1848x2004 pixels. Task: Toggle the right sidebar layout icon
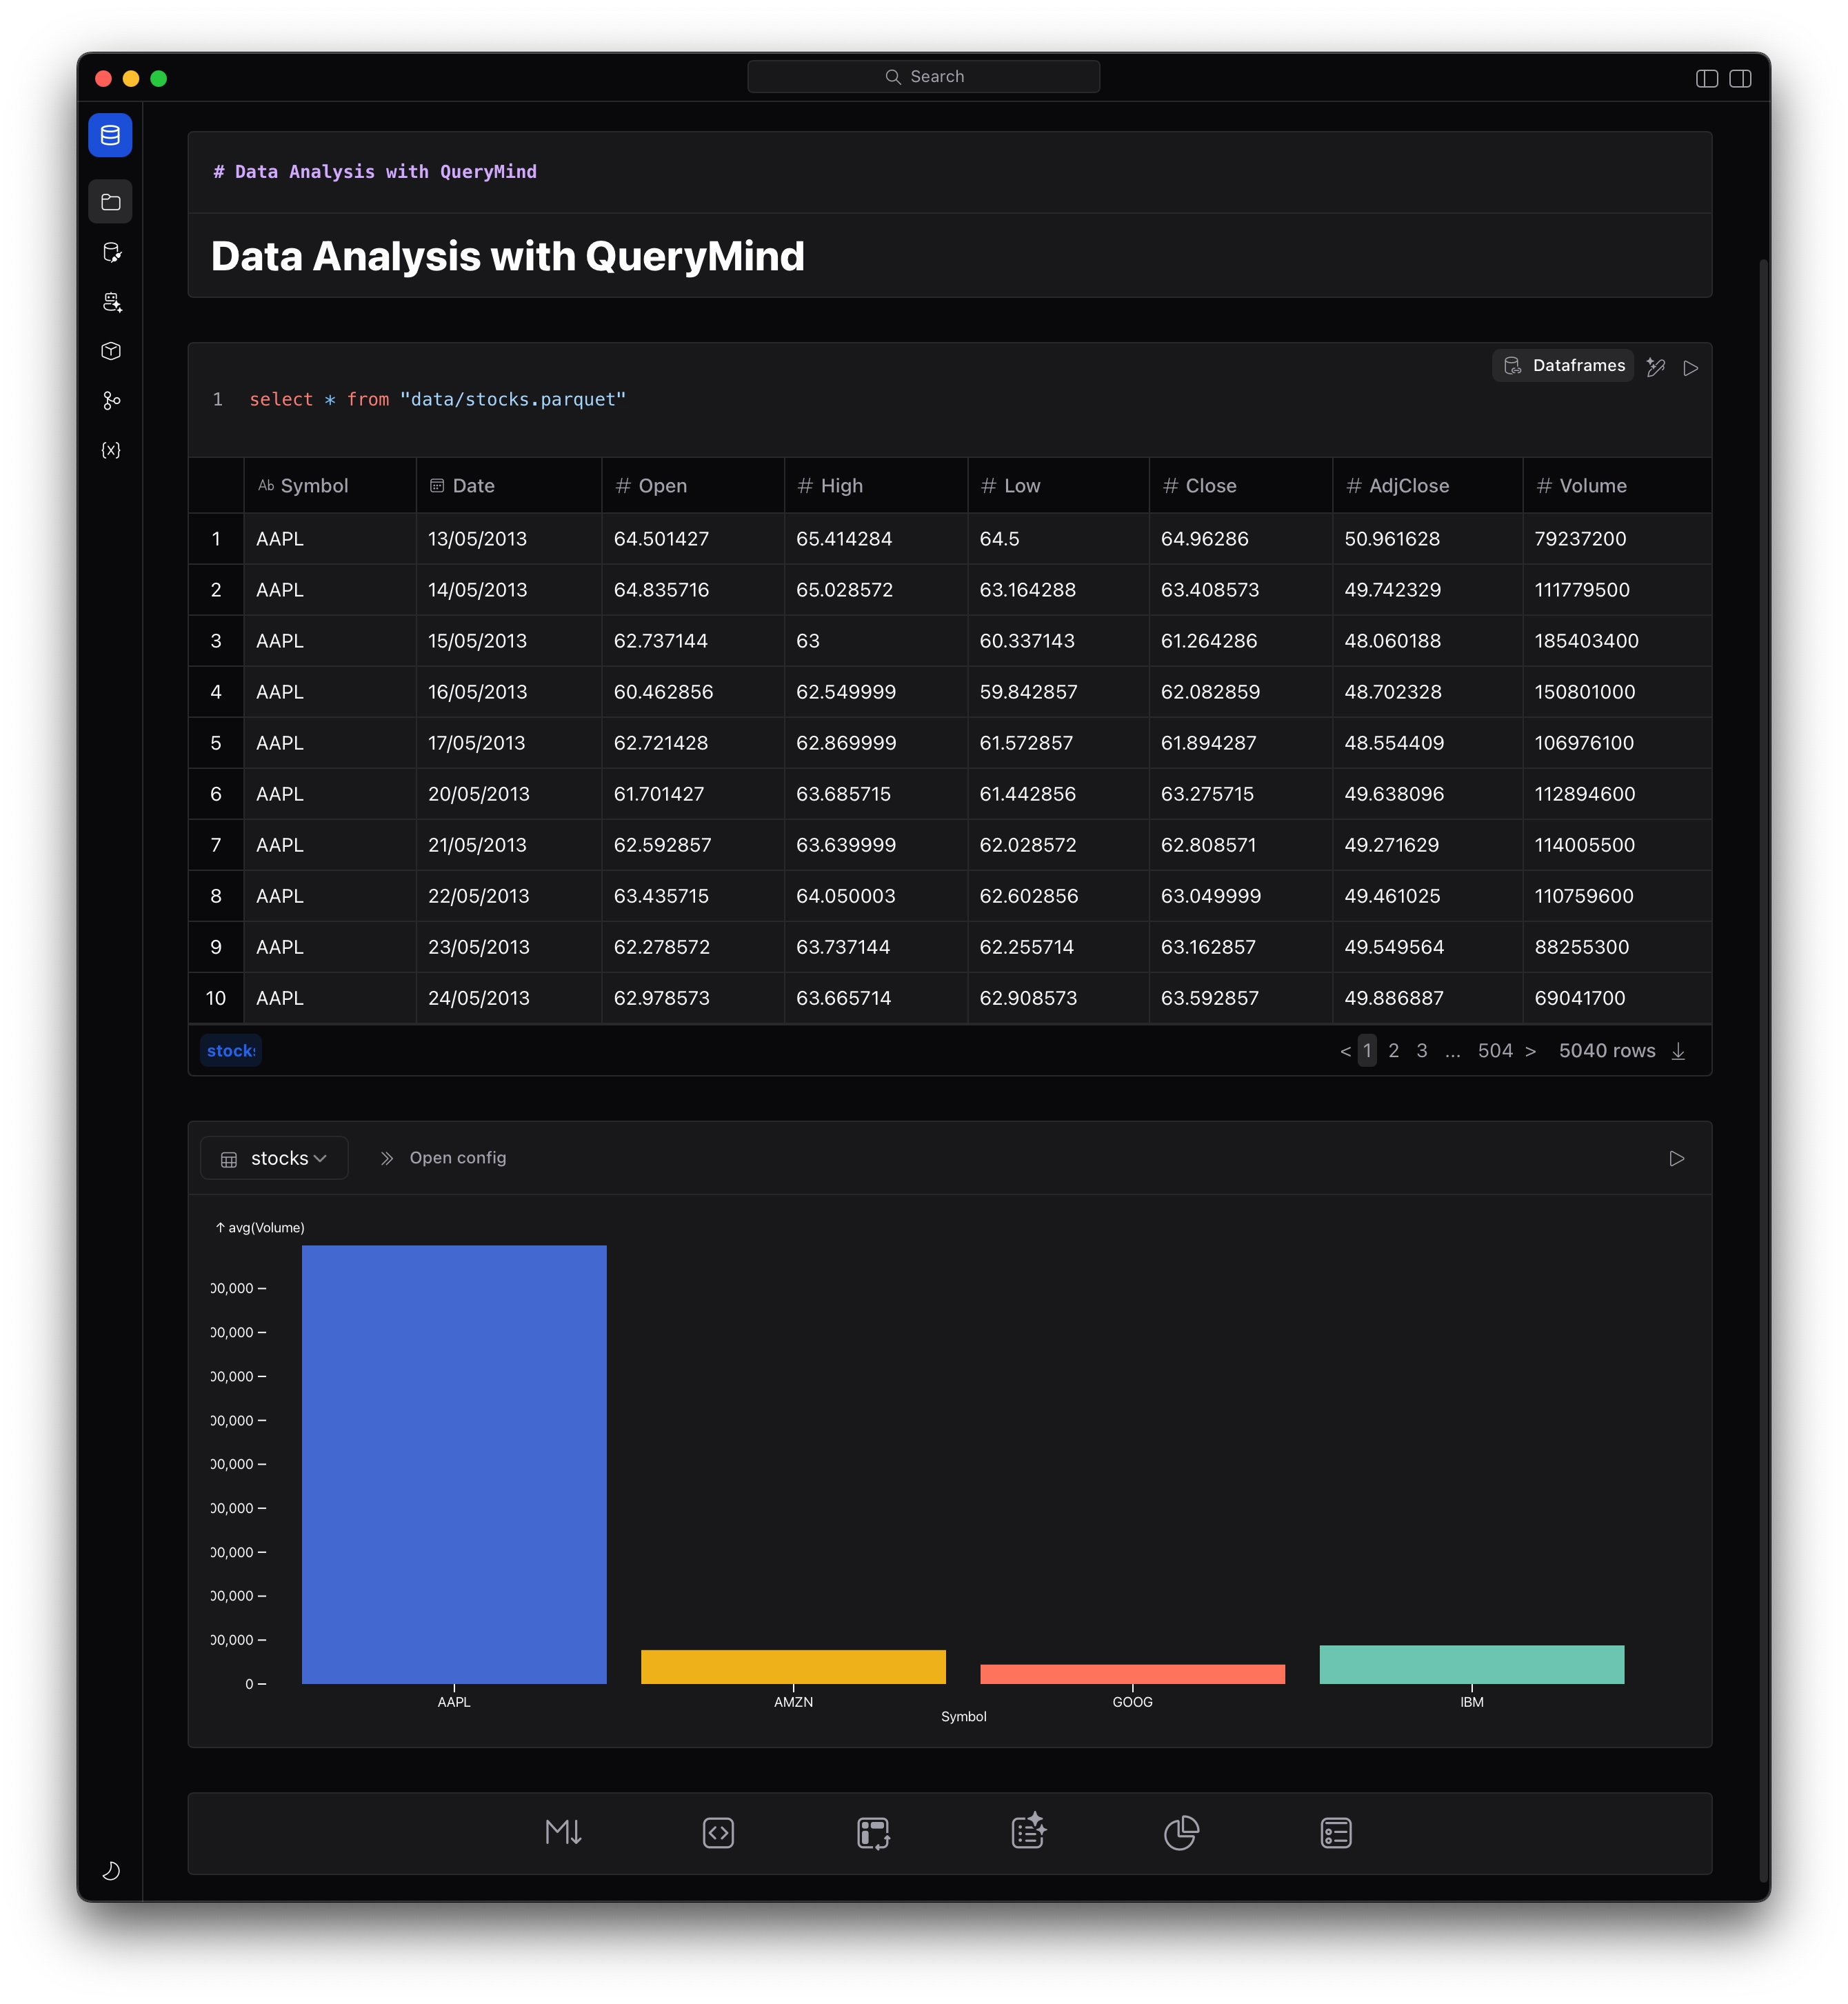(1740, 78)
